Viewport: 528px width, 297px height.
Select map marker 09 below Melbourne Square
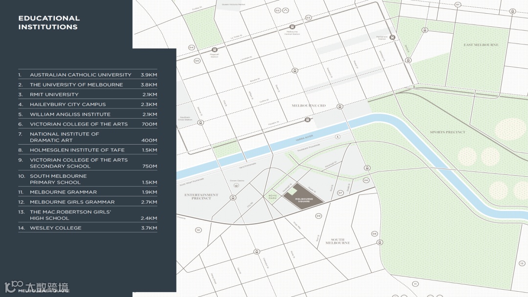(318, 216)
